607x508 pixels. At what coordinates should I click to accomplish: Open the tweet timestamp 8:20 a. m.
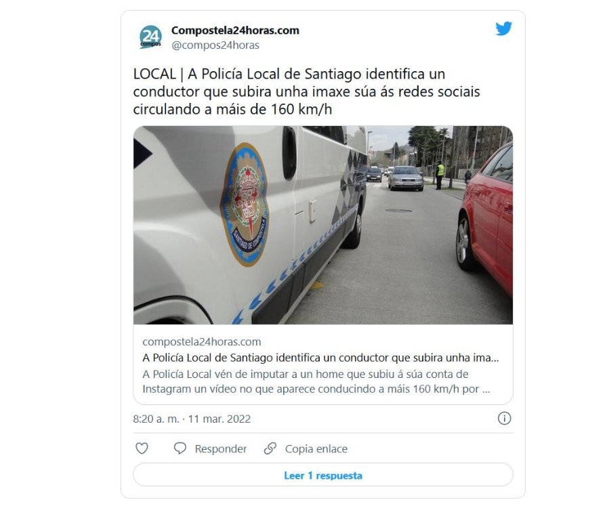[x=156, y=419]
